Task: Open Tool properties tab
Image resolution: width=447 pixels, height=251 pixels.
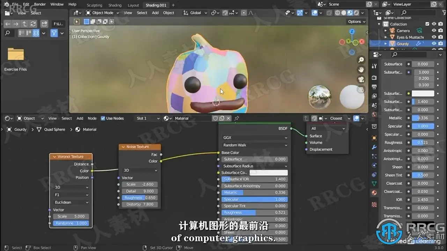Action: pos(374,66)
